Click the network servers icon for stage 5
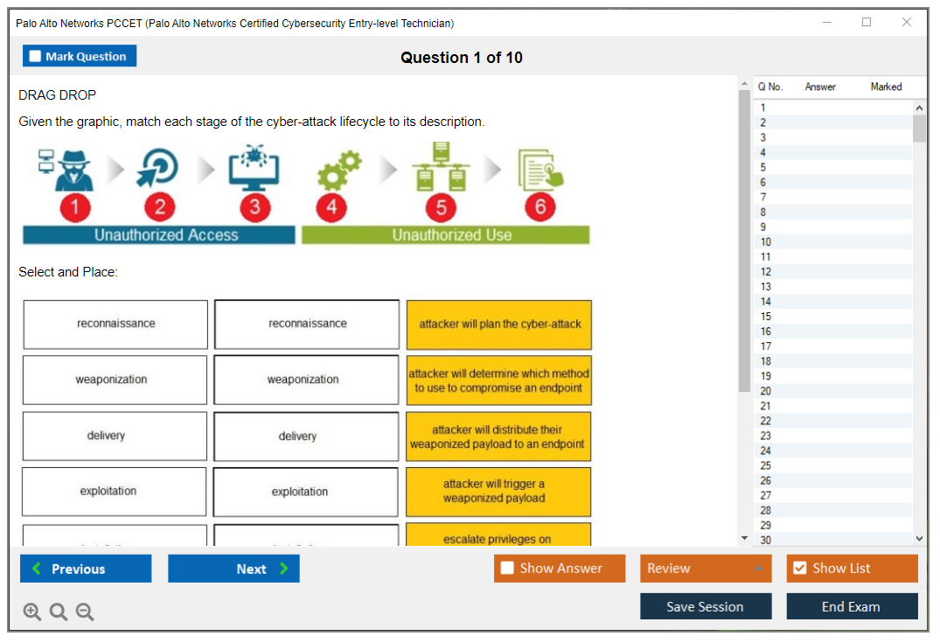940x643 pixels. click(x=441, y=168)
